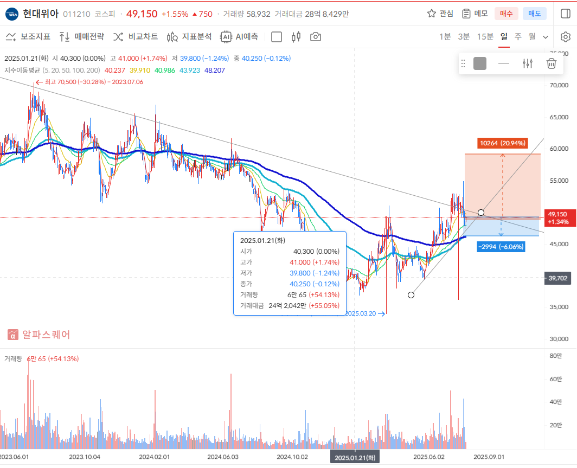Open chart settings gear icon

click(566, 37)
